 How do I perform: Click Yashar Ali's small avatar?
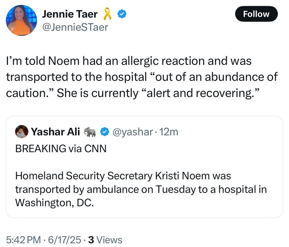coord(21,132)
